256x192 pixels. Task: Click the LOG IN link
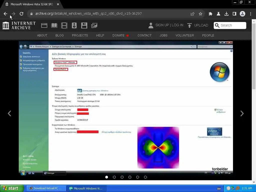[177, 25]
